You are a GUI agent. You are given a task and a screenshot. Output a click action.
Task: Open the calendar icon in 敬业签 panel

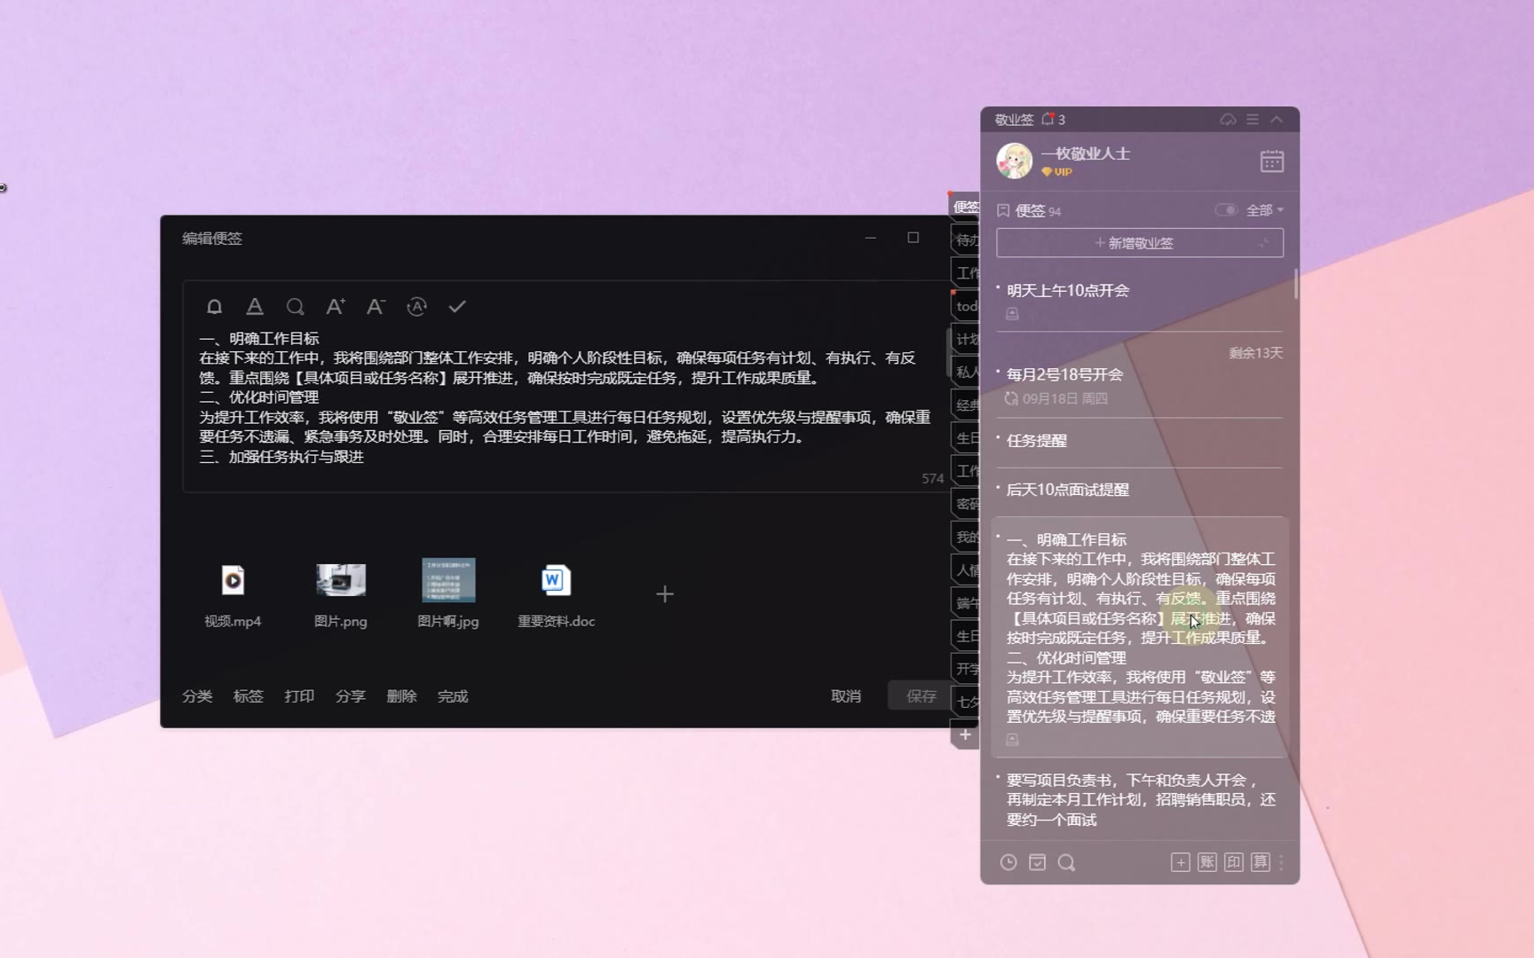pos(1271,161)
